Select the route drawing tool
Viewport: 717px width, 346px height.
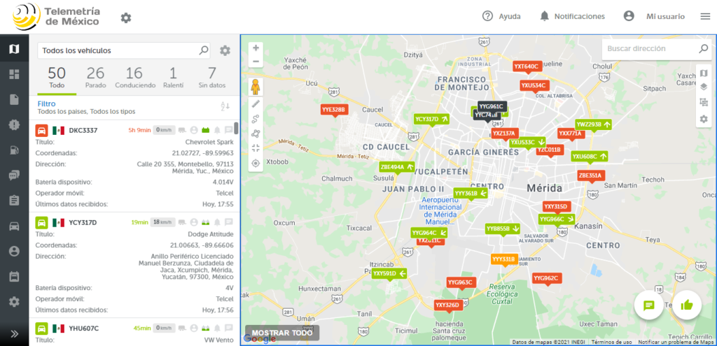click(256, 119)
